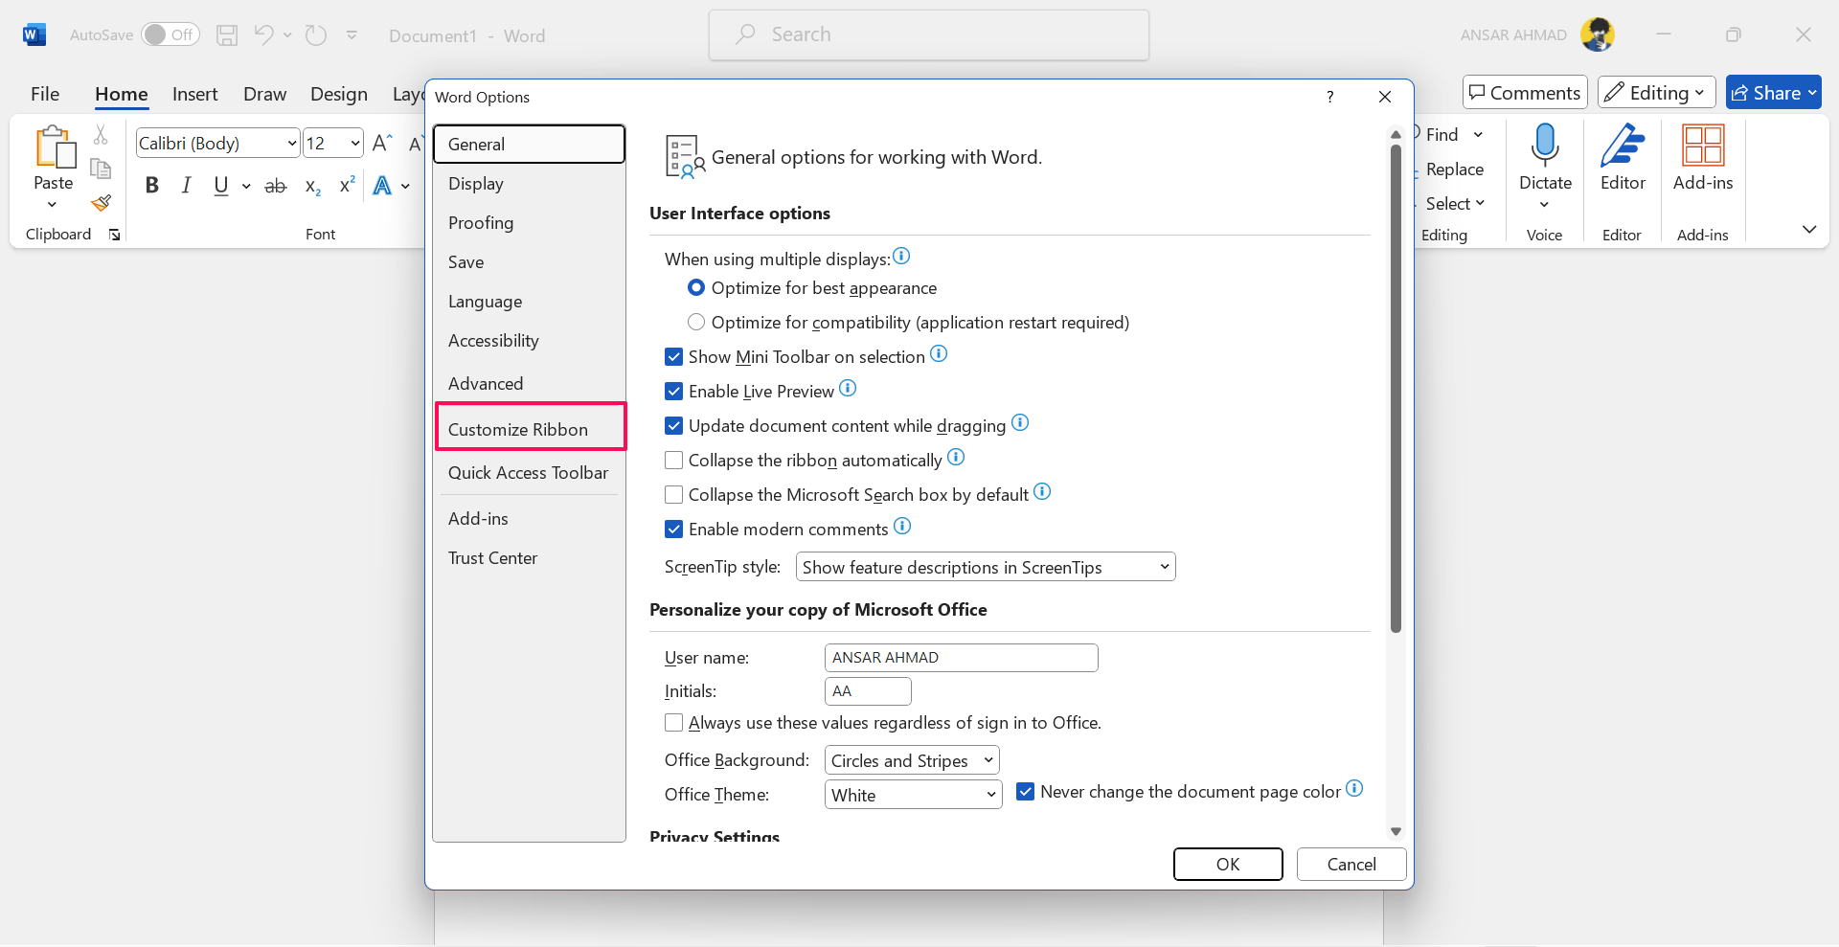Click the Paste clipboard icon

(55, 148)
